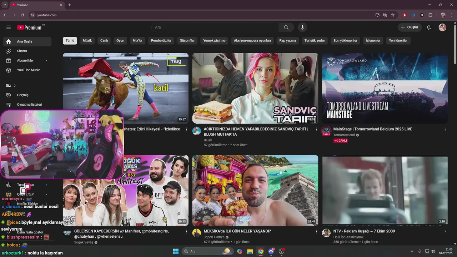Click the search magnifier button
This screenshot has height=257, width=457.
point(286,27)
